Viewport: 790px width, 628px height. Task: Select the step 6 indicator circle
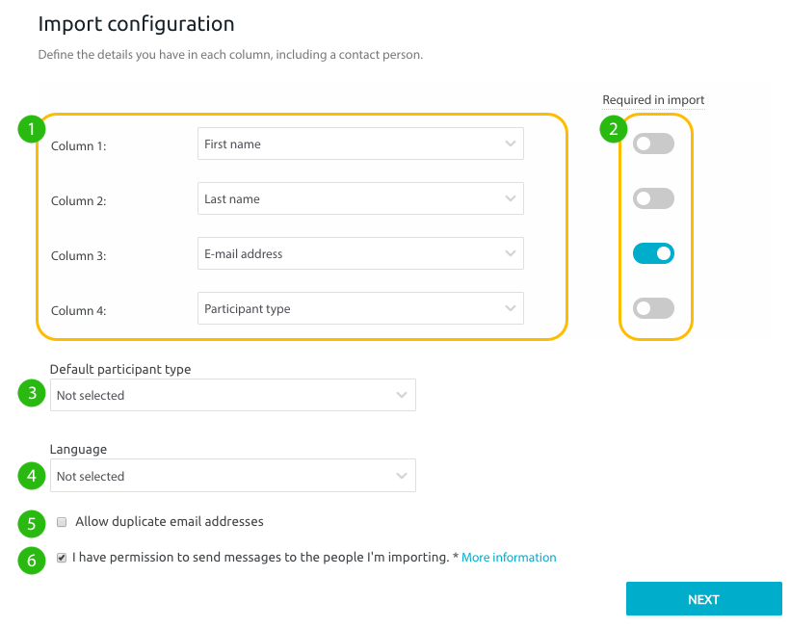tap(30, 560)
